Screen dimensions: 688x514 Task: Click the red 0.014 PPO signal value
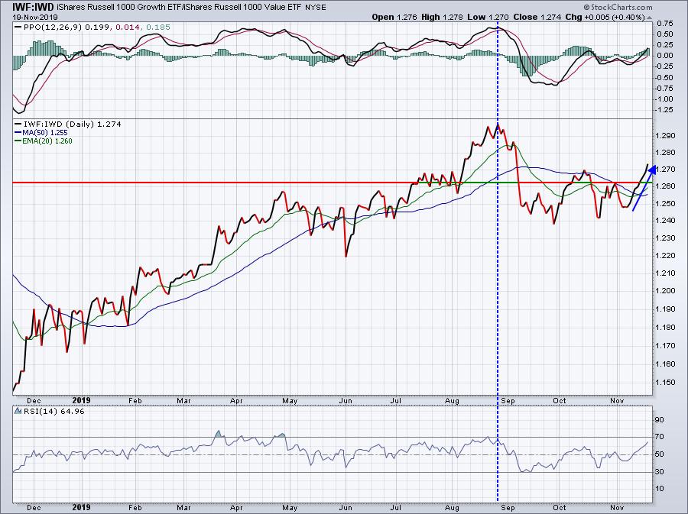click(x=128, y=27)
